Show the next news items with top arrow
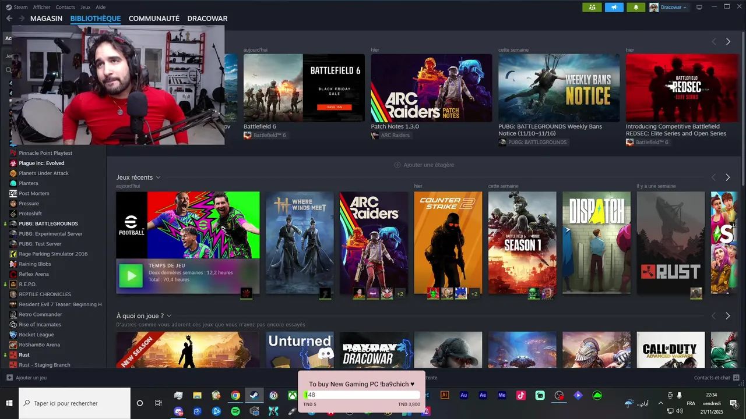This screenshot has width=746, height=419. (728, 41)
